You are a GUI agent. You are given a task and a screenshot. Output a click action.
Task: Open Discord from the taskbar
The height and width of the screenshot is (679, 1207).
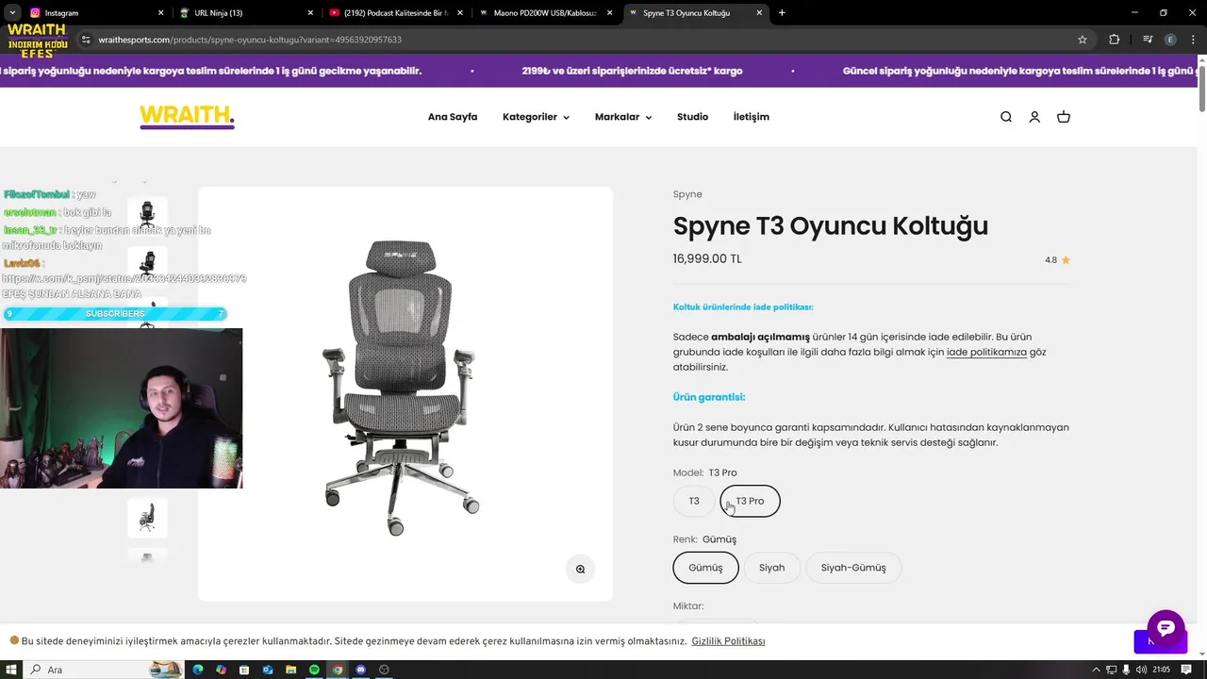click(x=361, y=670)
